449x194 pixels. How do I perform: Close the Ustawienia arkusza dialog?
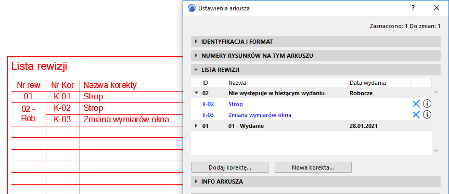click(x=437, y=8)
